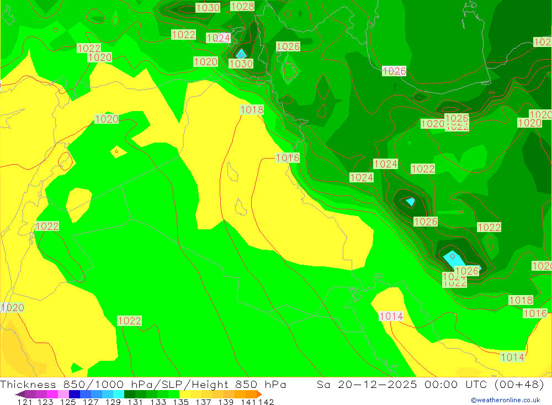This screenshot has height=405, width=552.
Task: Click the 1014 isobar label with white background
Action: (x=391, y=316)
